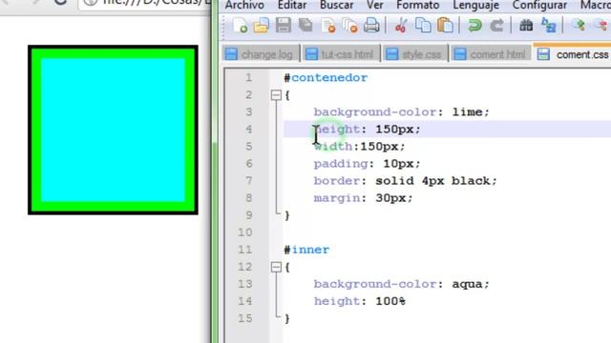The height and width of the screenshot is (343, 611).
Task: Click the Close file toolbar icon
Action: [328, 26]
